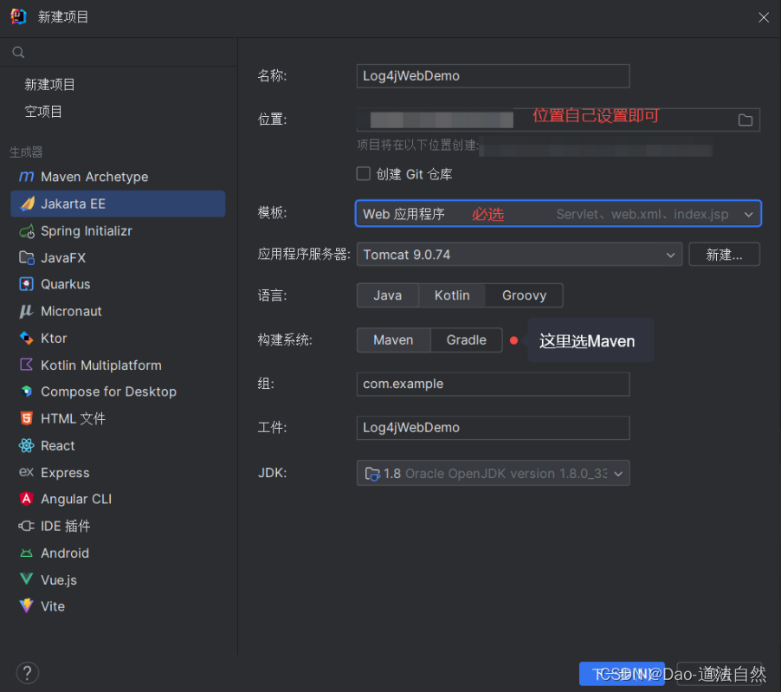Expand the Tomcat 9.0.74 server dropdown
Screen dimensions: 781x692
(x=671, y=254)
